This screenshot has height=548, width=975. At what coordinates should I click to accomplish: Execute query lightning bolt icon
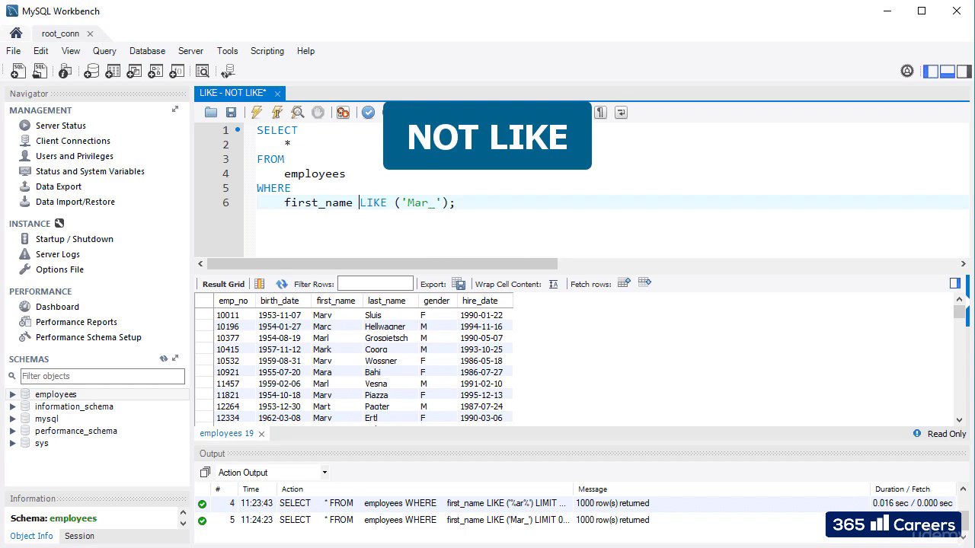click(257, 113)
